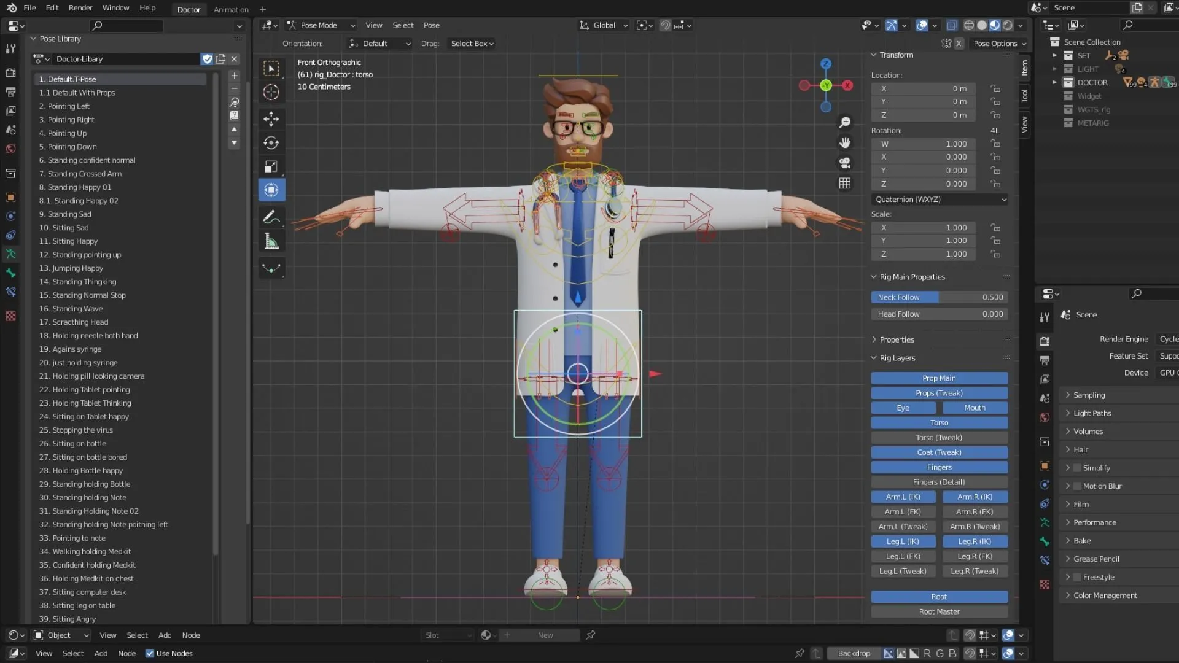Toggle snapping with the magnet icon
Image resolution: width=1179 pixels, height=663 pixels.
click(664, 25)
